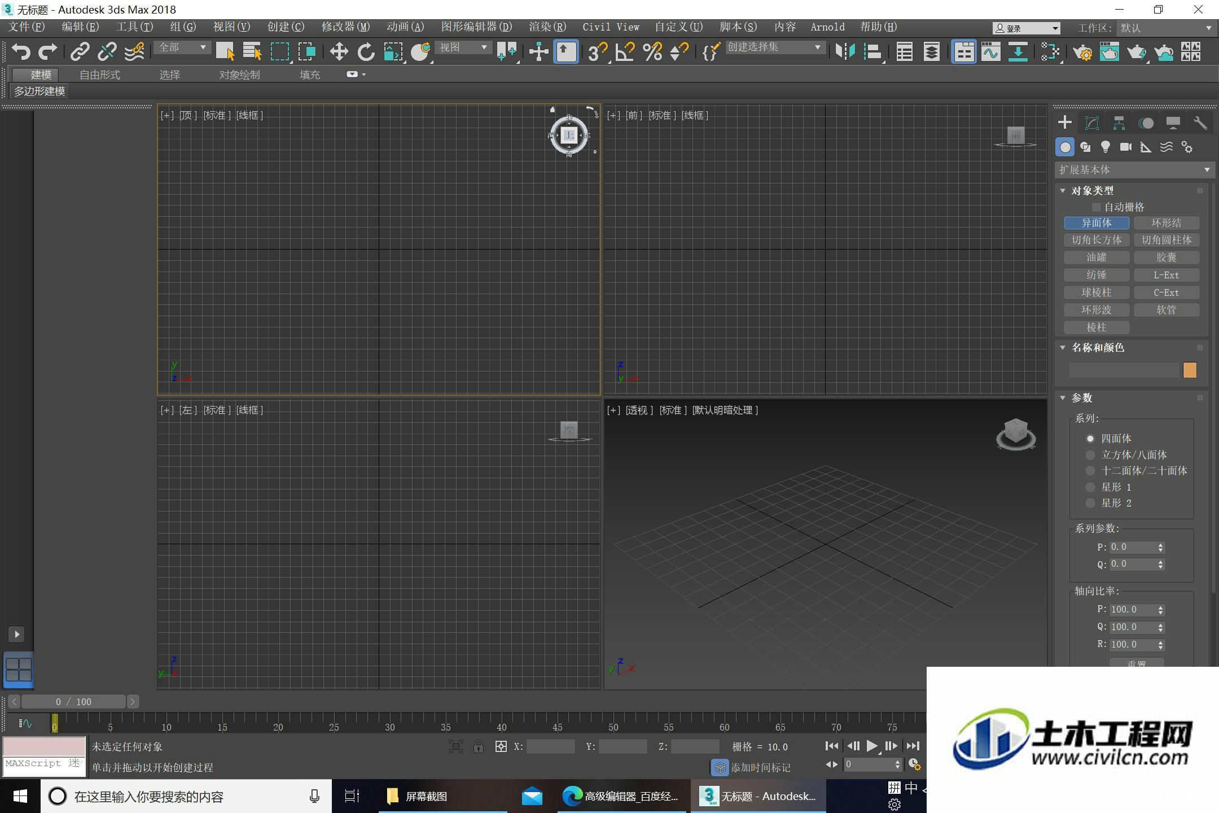Click the time slider 0 / 100 handle
This screenshot has width=1219, height=813.
(x=73, y=702)
